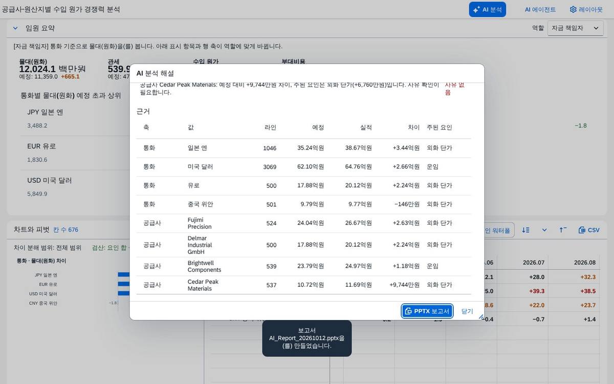Viewport: 614px width, 384px height.
Task: Select the 일본 엔 row in 근거 table
Action: (303, 148)
